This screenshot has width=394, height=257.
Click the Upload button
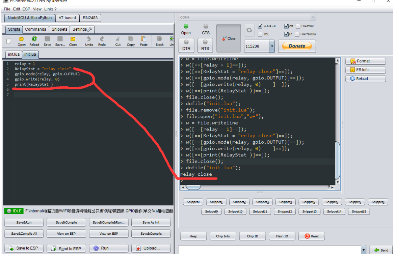coord(151,248)
